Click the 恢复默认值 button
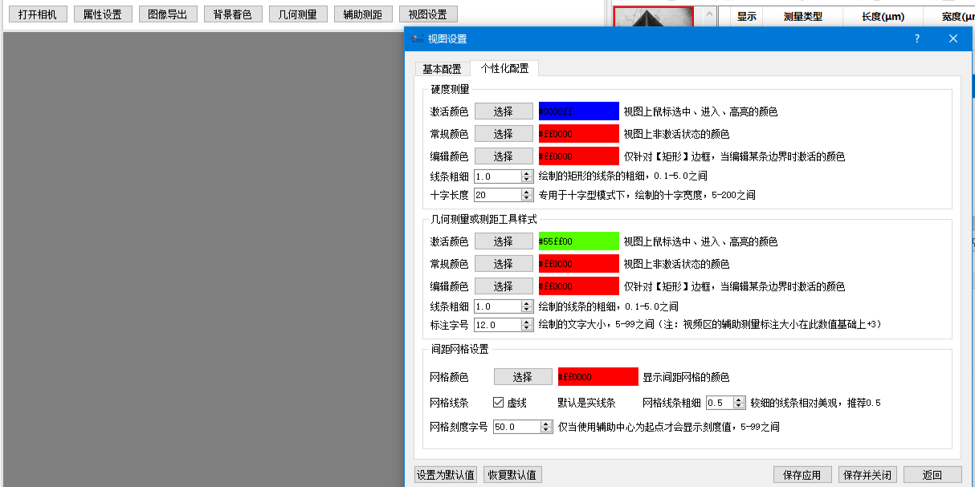975x487 pixels. tap(514, 475)
